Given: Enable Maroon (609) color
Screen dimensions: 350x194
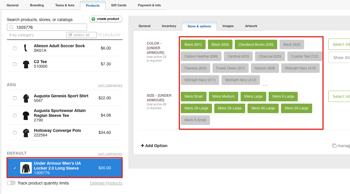Looking at the screenshot, I should [x=265, y=68].
